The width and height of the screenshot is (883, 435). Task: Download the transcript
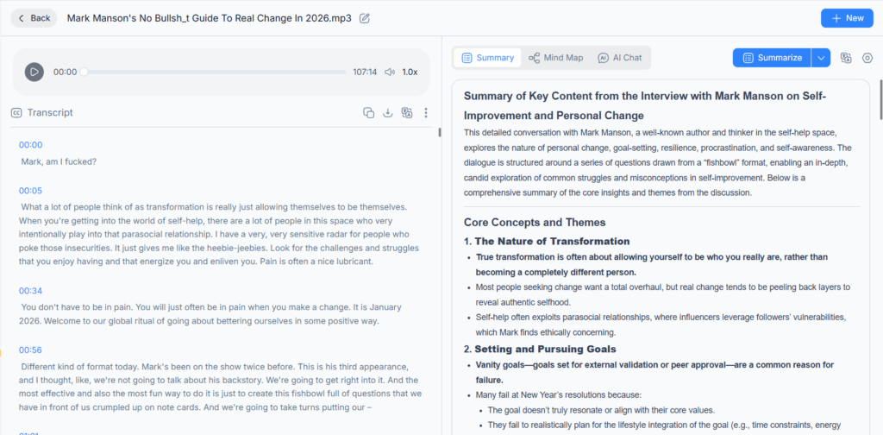(387, 112)
